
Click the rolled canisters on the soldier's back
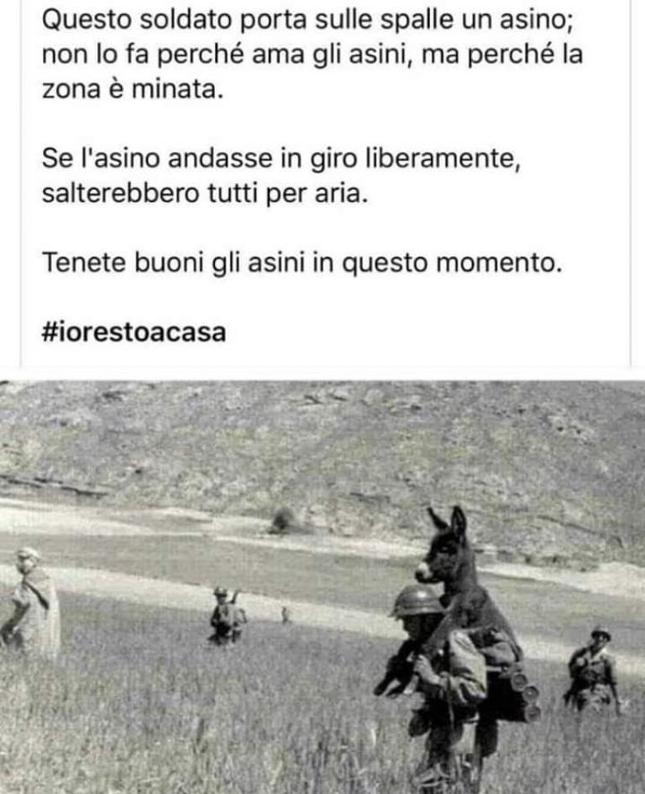(526, 694)
